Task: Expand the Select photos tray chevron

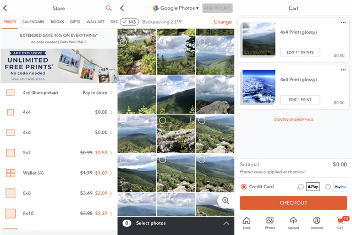Action: tap(226, 223)
